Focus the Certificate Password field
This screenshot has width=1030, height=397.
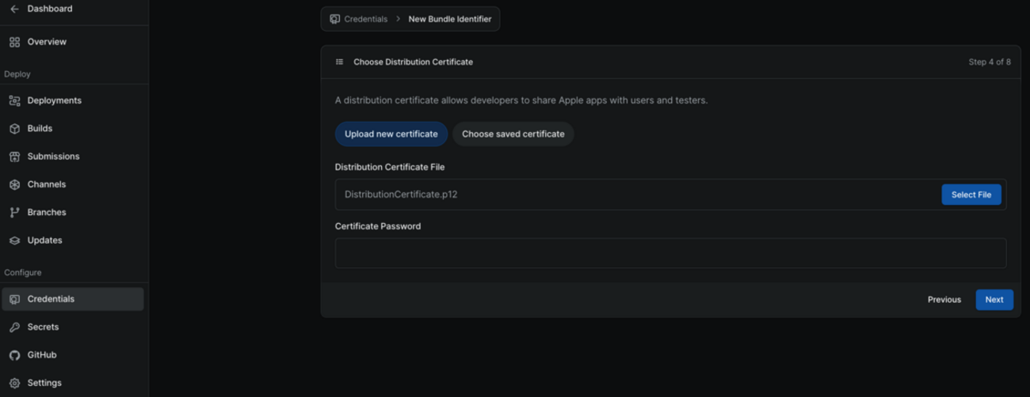670,253
